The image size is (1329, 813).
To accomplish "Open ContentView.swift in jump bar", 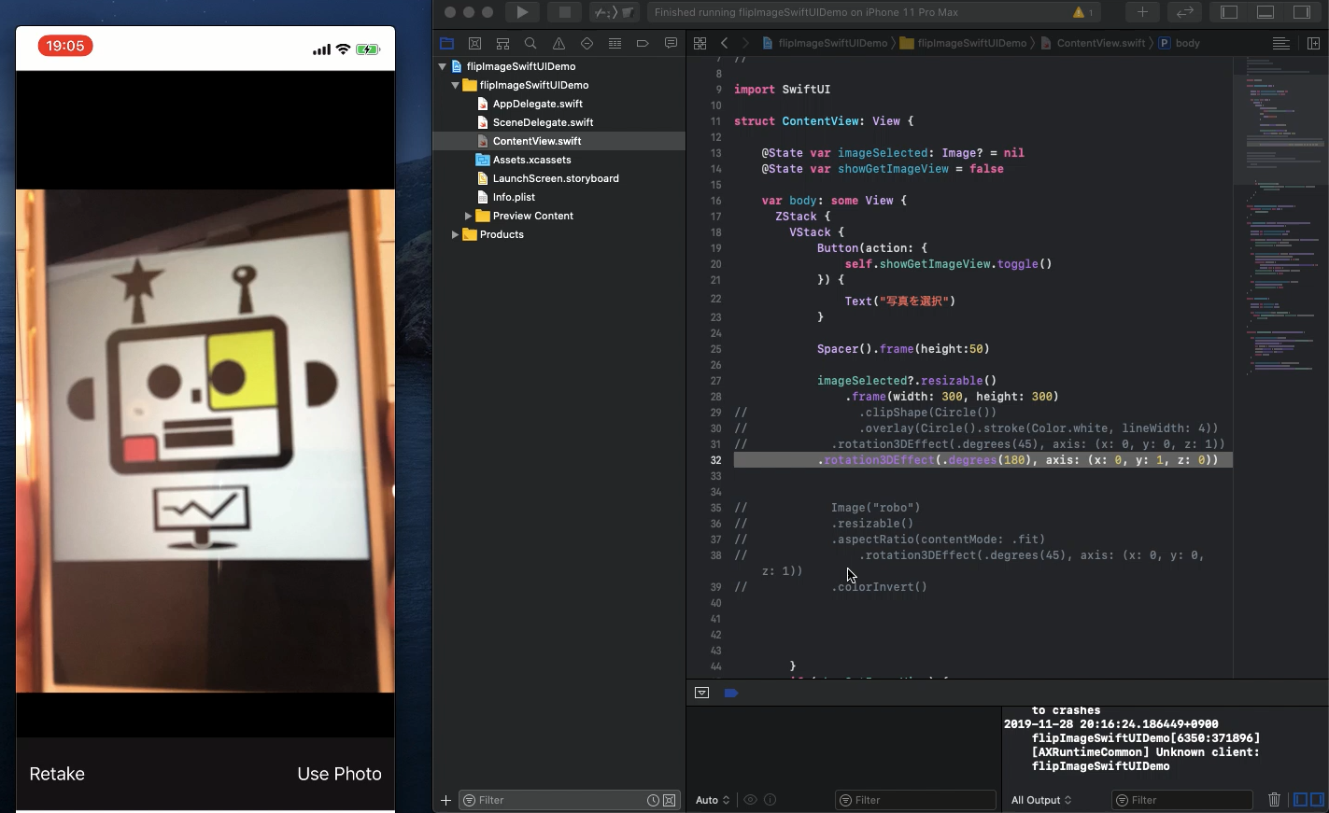I will [1092, 43].
